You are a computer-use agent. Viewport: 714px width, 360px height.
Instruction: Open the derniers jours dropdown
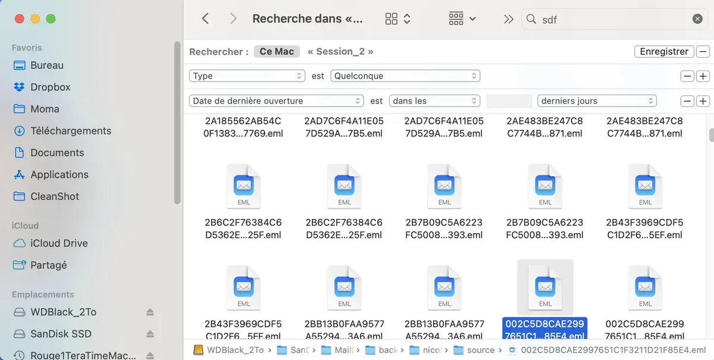tap(596, 101)
